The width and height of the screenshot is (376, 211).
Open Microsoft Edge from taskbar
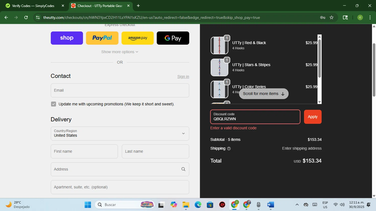pyautogui.click(x=198, y=205)
